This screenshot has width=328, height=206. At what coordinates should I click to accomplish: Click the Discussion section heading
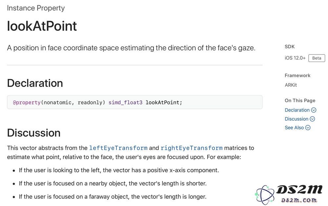tap(34, 133)
